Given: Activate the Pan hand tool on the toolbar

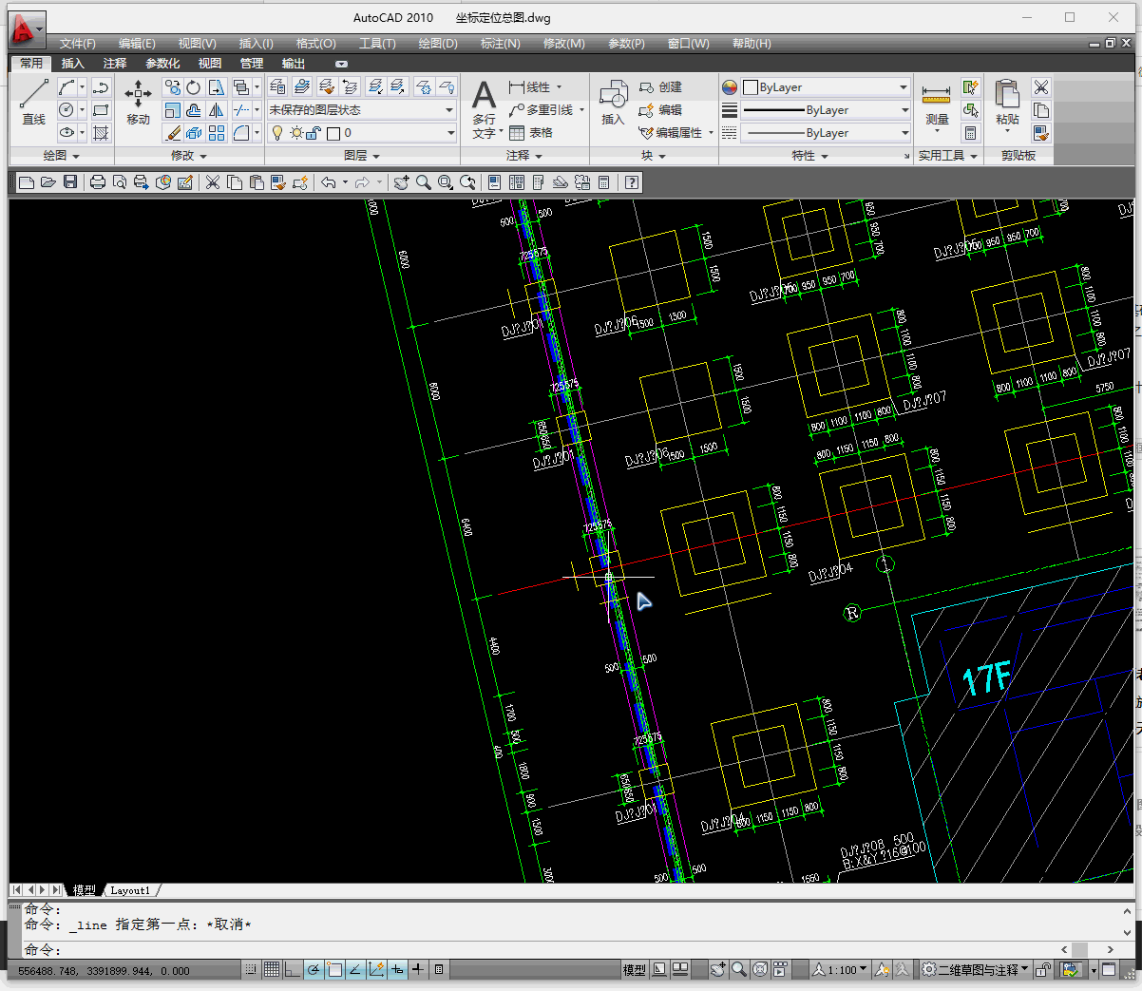Looking at the screenshot, I should 401,182.
